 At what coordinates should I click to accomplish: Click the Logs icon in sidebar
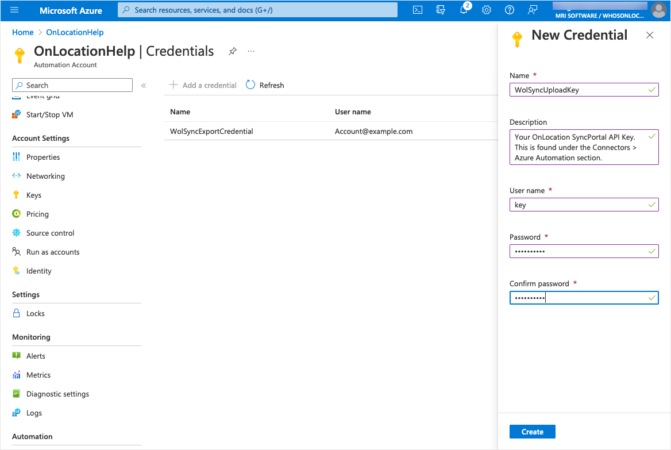point(16,412)
